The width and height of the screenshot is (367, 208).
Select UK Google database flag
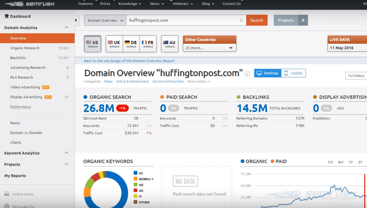pos(114,44)
